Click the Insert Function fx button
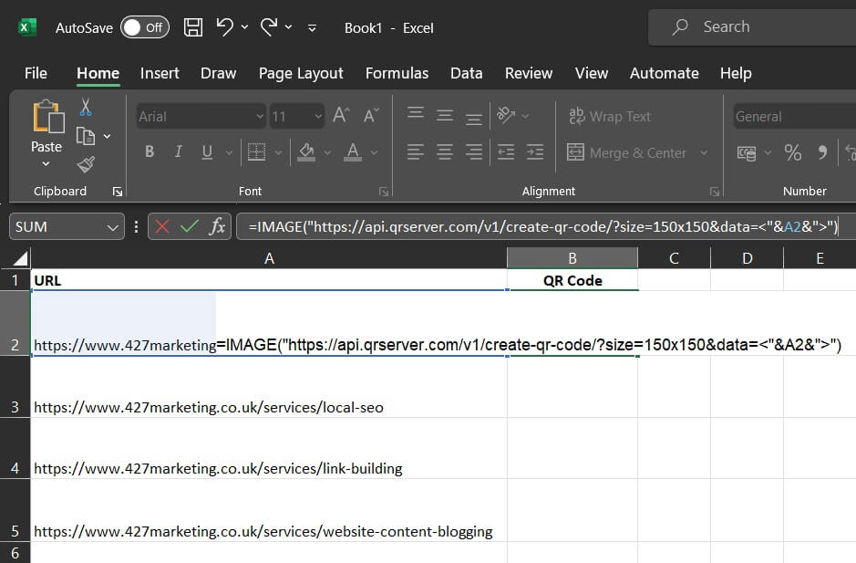This screenshot has height=563, width=856. click(217, 226)
